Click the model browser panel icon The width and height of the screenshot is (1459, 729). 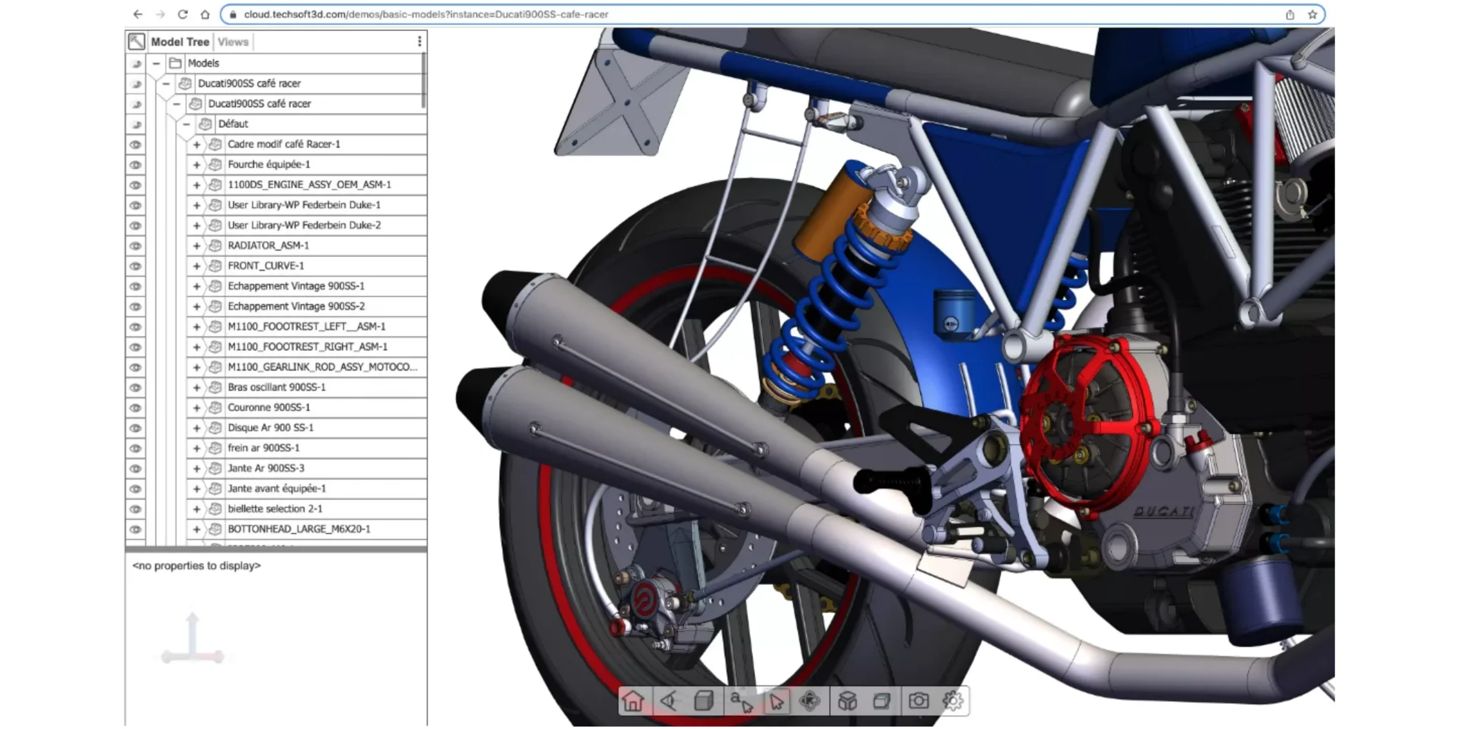(x=136, y=42)
